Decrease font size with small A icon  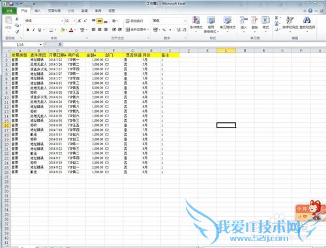tap(85, 21)
